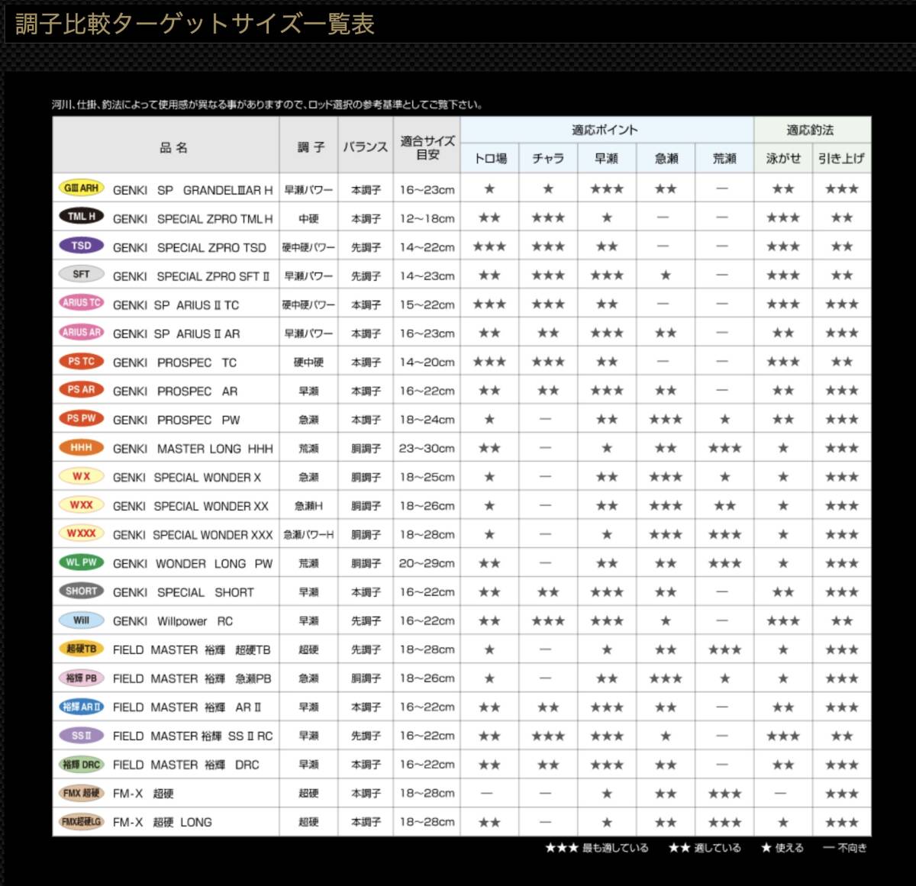Click GENKI SPECIAL ZPRO TML H name

tap(192, 219)
